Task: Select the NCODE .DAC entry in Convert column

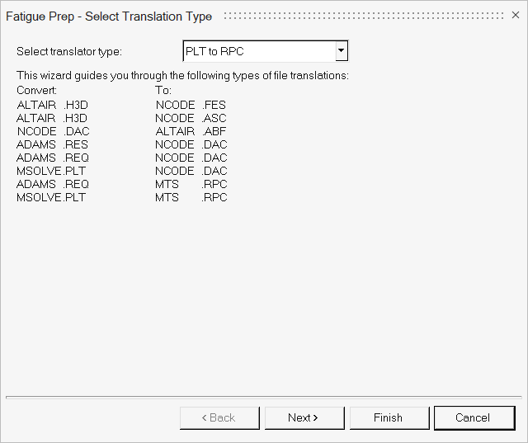Action: (53, 132)
